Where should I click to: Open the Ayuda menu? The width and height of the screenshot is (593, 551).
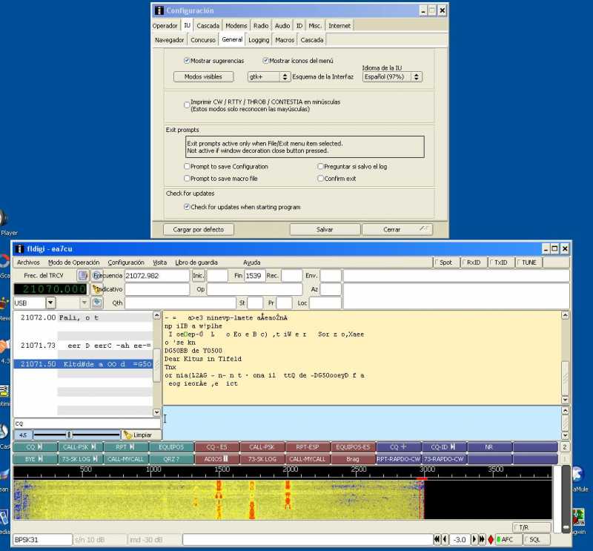[252, 263]
